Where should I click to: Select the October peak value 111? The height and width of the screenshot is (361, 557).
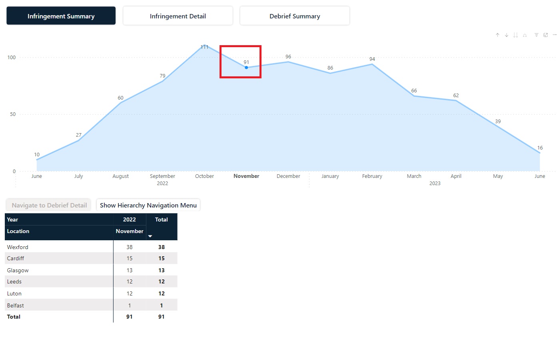coord(204,47)
